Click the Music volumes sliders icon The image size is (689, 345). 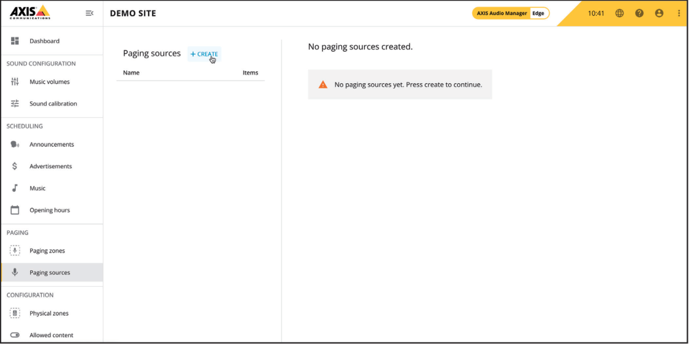[x=15, y=82]
